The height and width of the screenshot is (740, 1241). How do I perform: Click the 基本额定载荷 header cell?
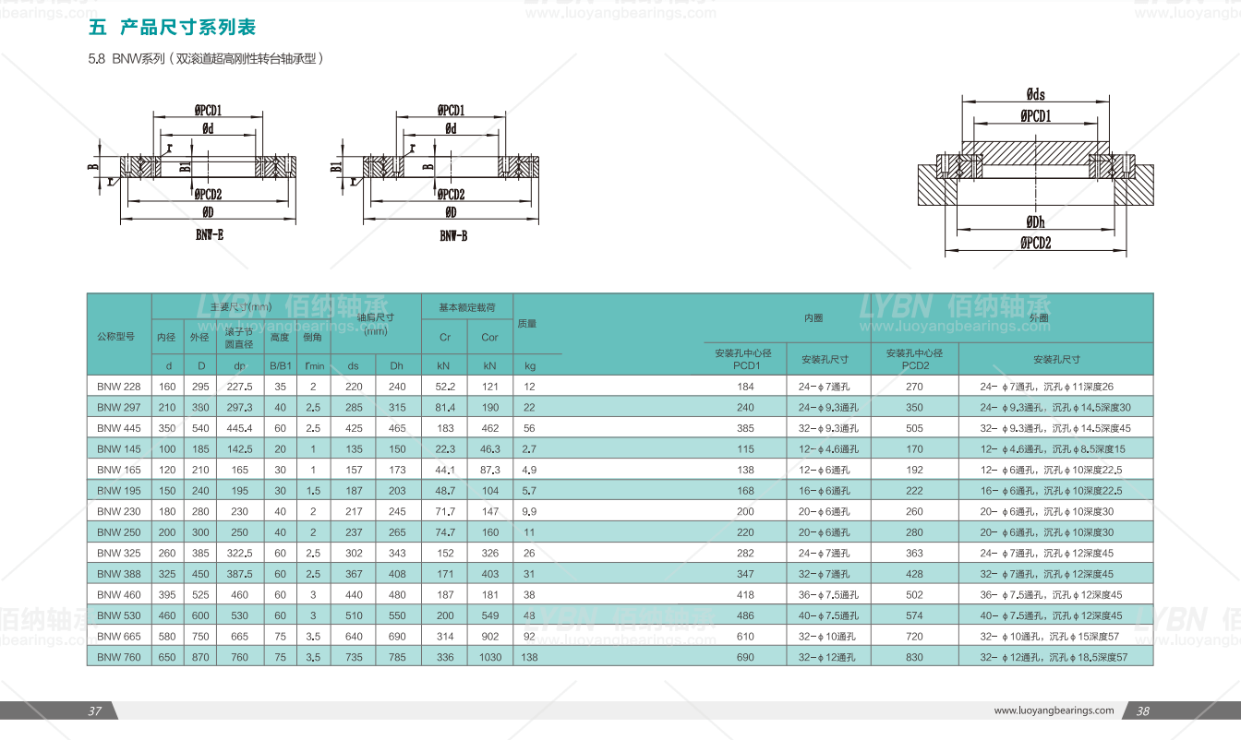(x=467, y=307)
